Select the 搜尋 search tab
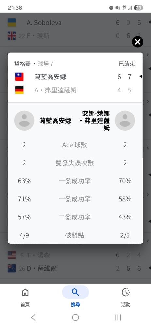151x328 pixels. click(75, 297)
